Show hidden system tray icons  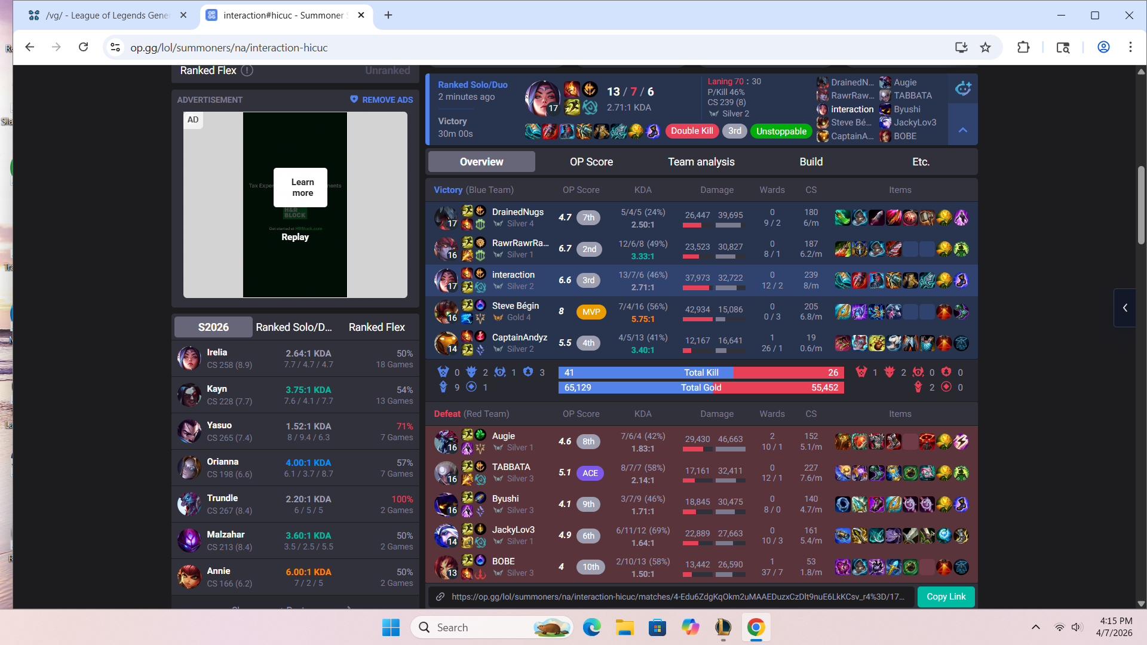1036,627
